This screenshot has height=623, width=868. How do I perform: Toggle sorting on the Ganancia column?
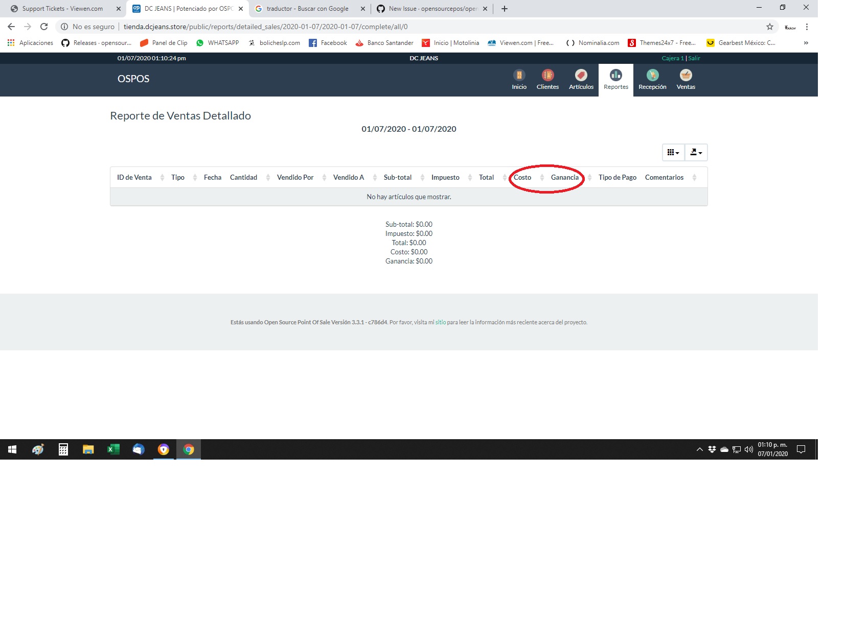[x=565, y=177]
